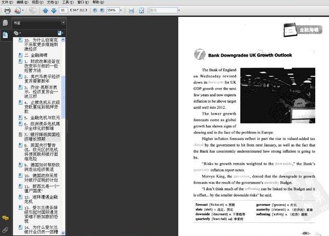This screenshot has width=329, height=236.
Task: Open the 视图 (View) menu
Action: tap(37, 2)
